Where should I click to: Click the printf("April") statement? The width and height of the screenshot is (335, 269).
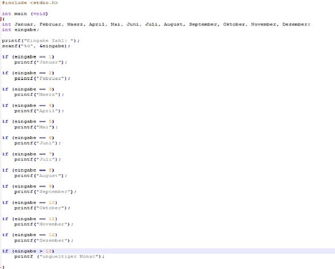39,111
